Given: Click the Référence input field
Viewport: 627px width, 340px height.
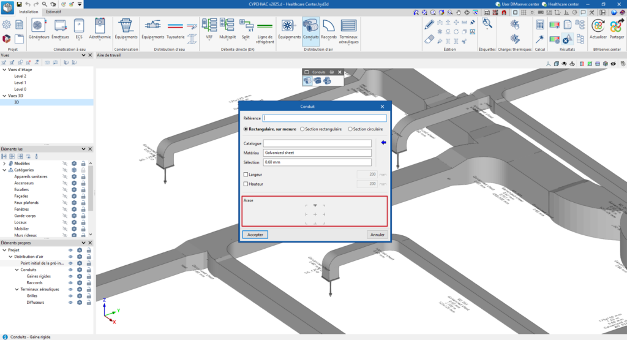Looking at the screenshot, I should [x=325, y=118].
